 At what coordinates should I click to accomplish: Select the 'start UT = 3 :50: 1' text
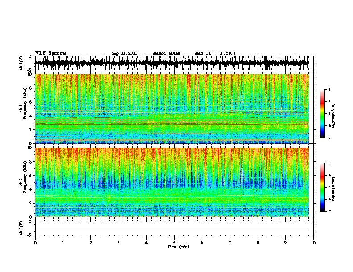tap(215, 53)
